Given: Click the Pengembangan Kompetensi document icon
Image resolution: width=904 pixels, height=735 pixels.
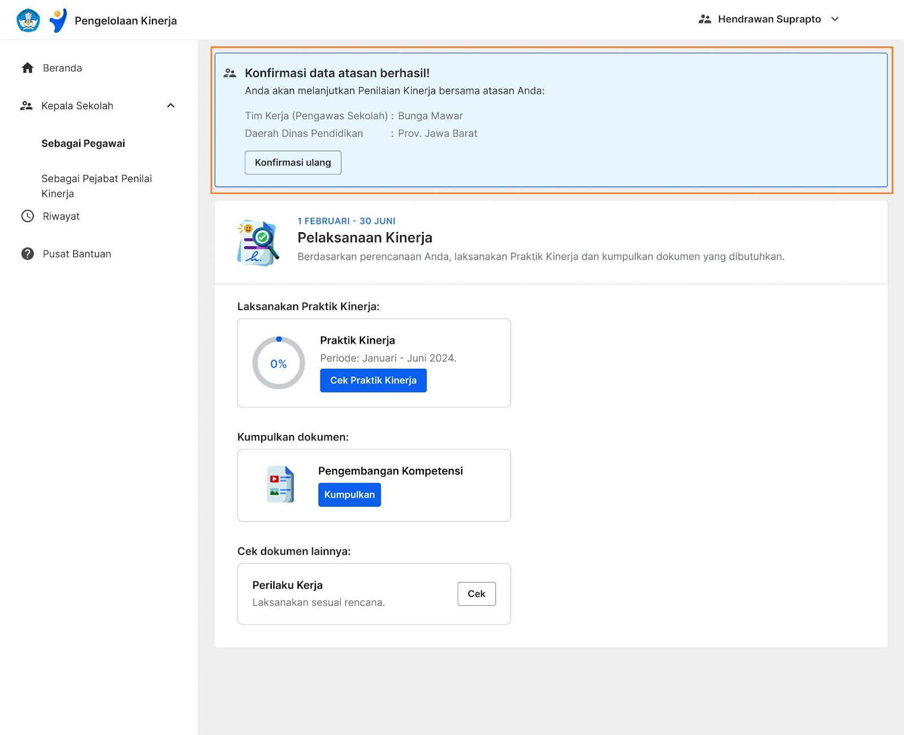Looking at the screenshot, I should coord(281,484).
